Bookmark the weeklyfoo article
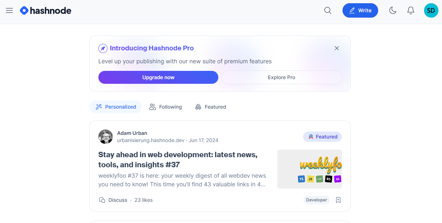 338,200
